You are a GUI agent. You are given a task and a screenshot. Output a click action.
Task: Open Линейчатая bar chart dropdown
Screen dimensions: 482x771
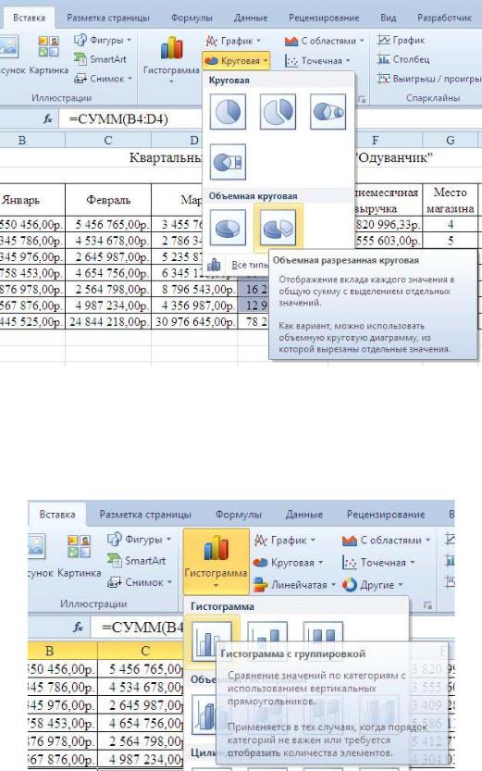(x=294, y=585)
